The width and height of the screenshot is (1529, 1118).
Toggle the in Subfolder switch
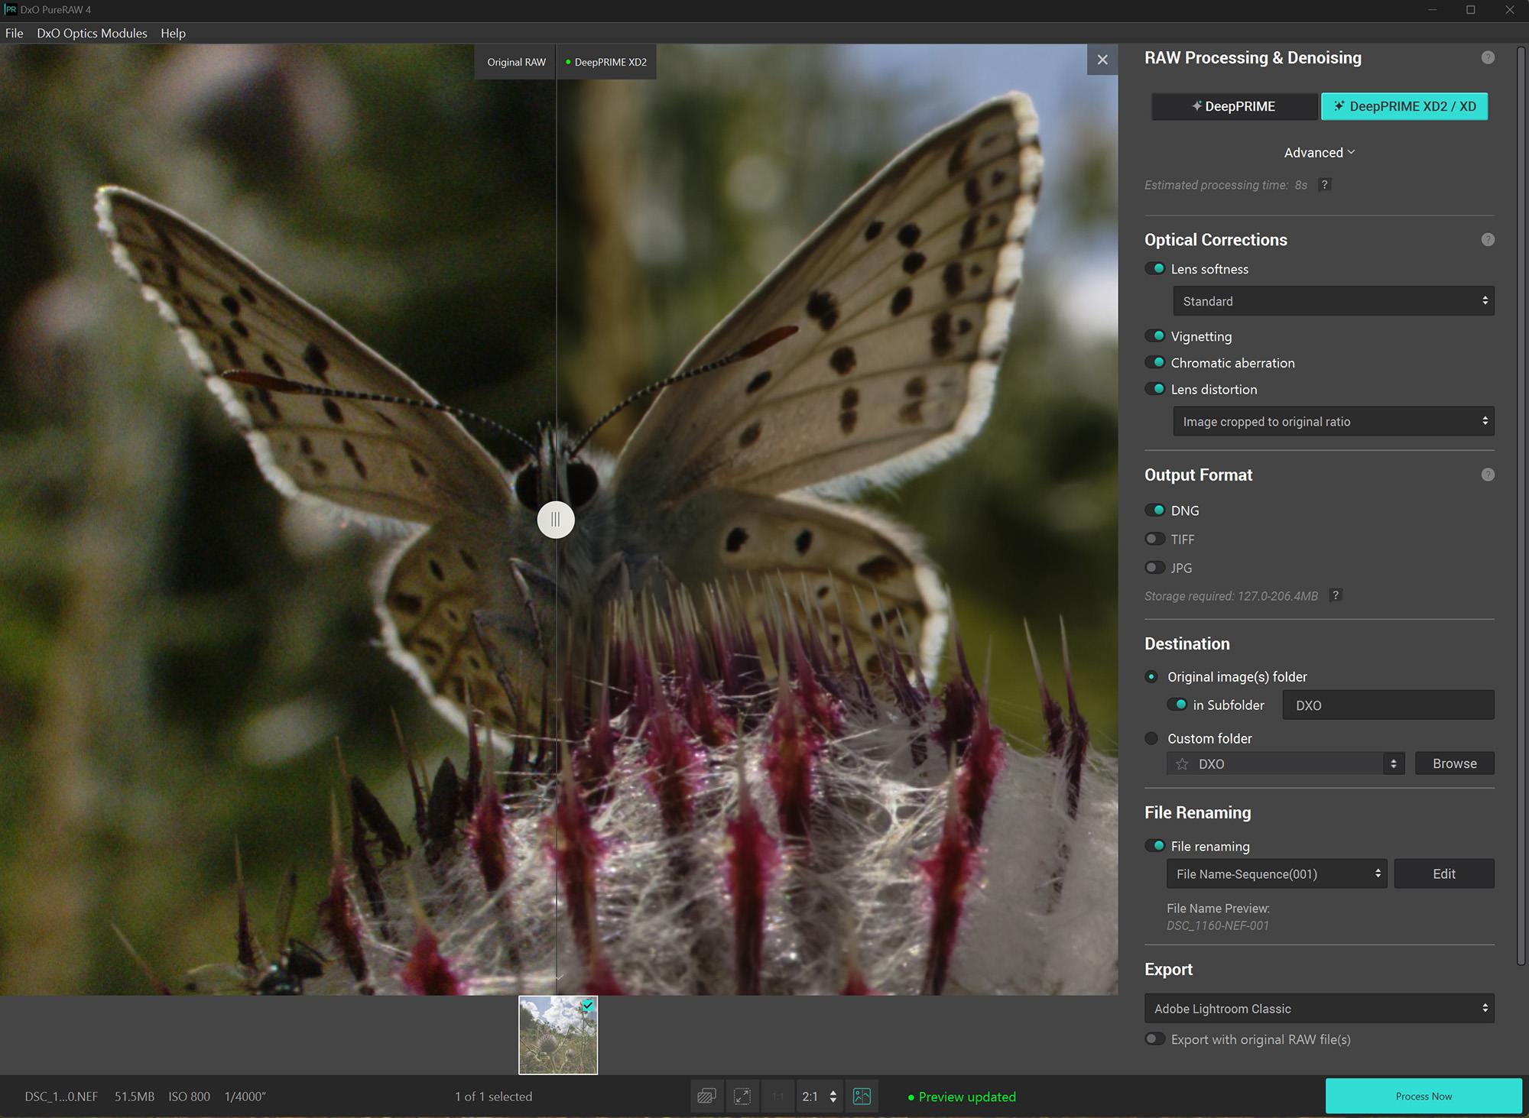click(1177, 705)
